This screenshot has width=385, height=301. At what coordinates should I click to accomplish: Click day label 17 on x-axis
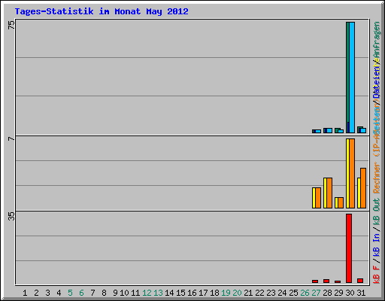click(203, 293)
